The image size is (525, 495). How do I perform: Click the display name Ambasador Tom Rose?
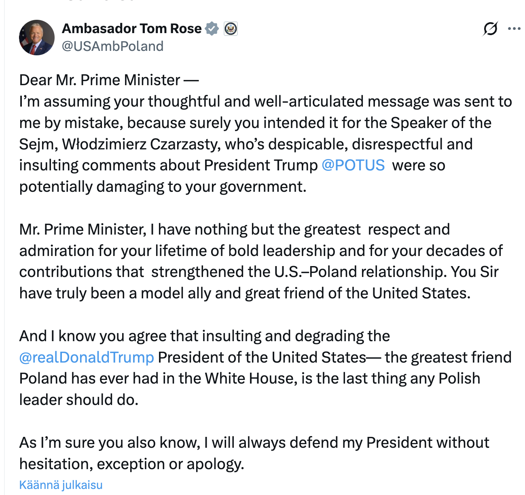[131, 29]
